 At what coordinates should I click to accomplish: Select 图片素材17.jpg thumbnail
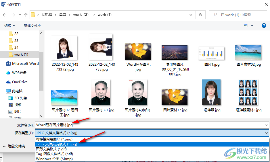point(175,97)
